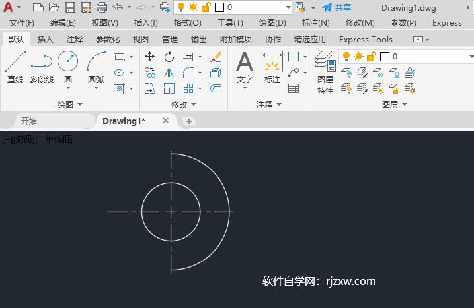
Task: Open the 绘图(D) menu
Action: click(272, 23)
